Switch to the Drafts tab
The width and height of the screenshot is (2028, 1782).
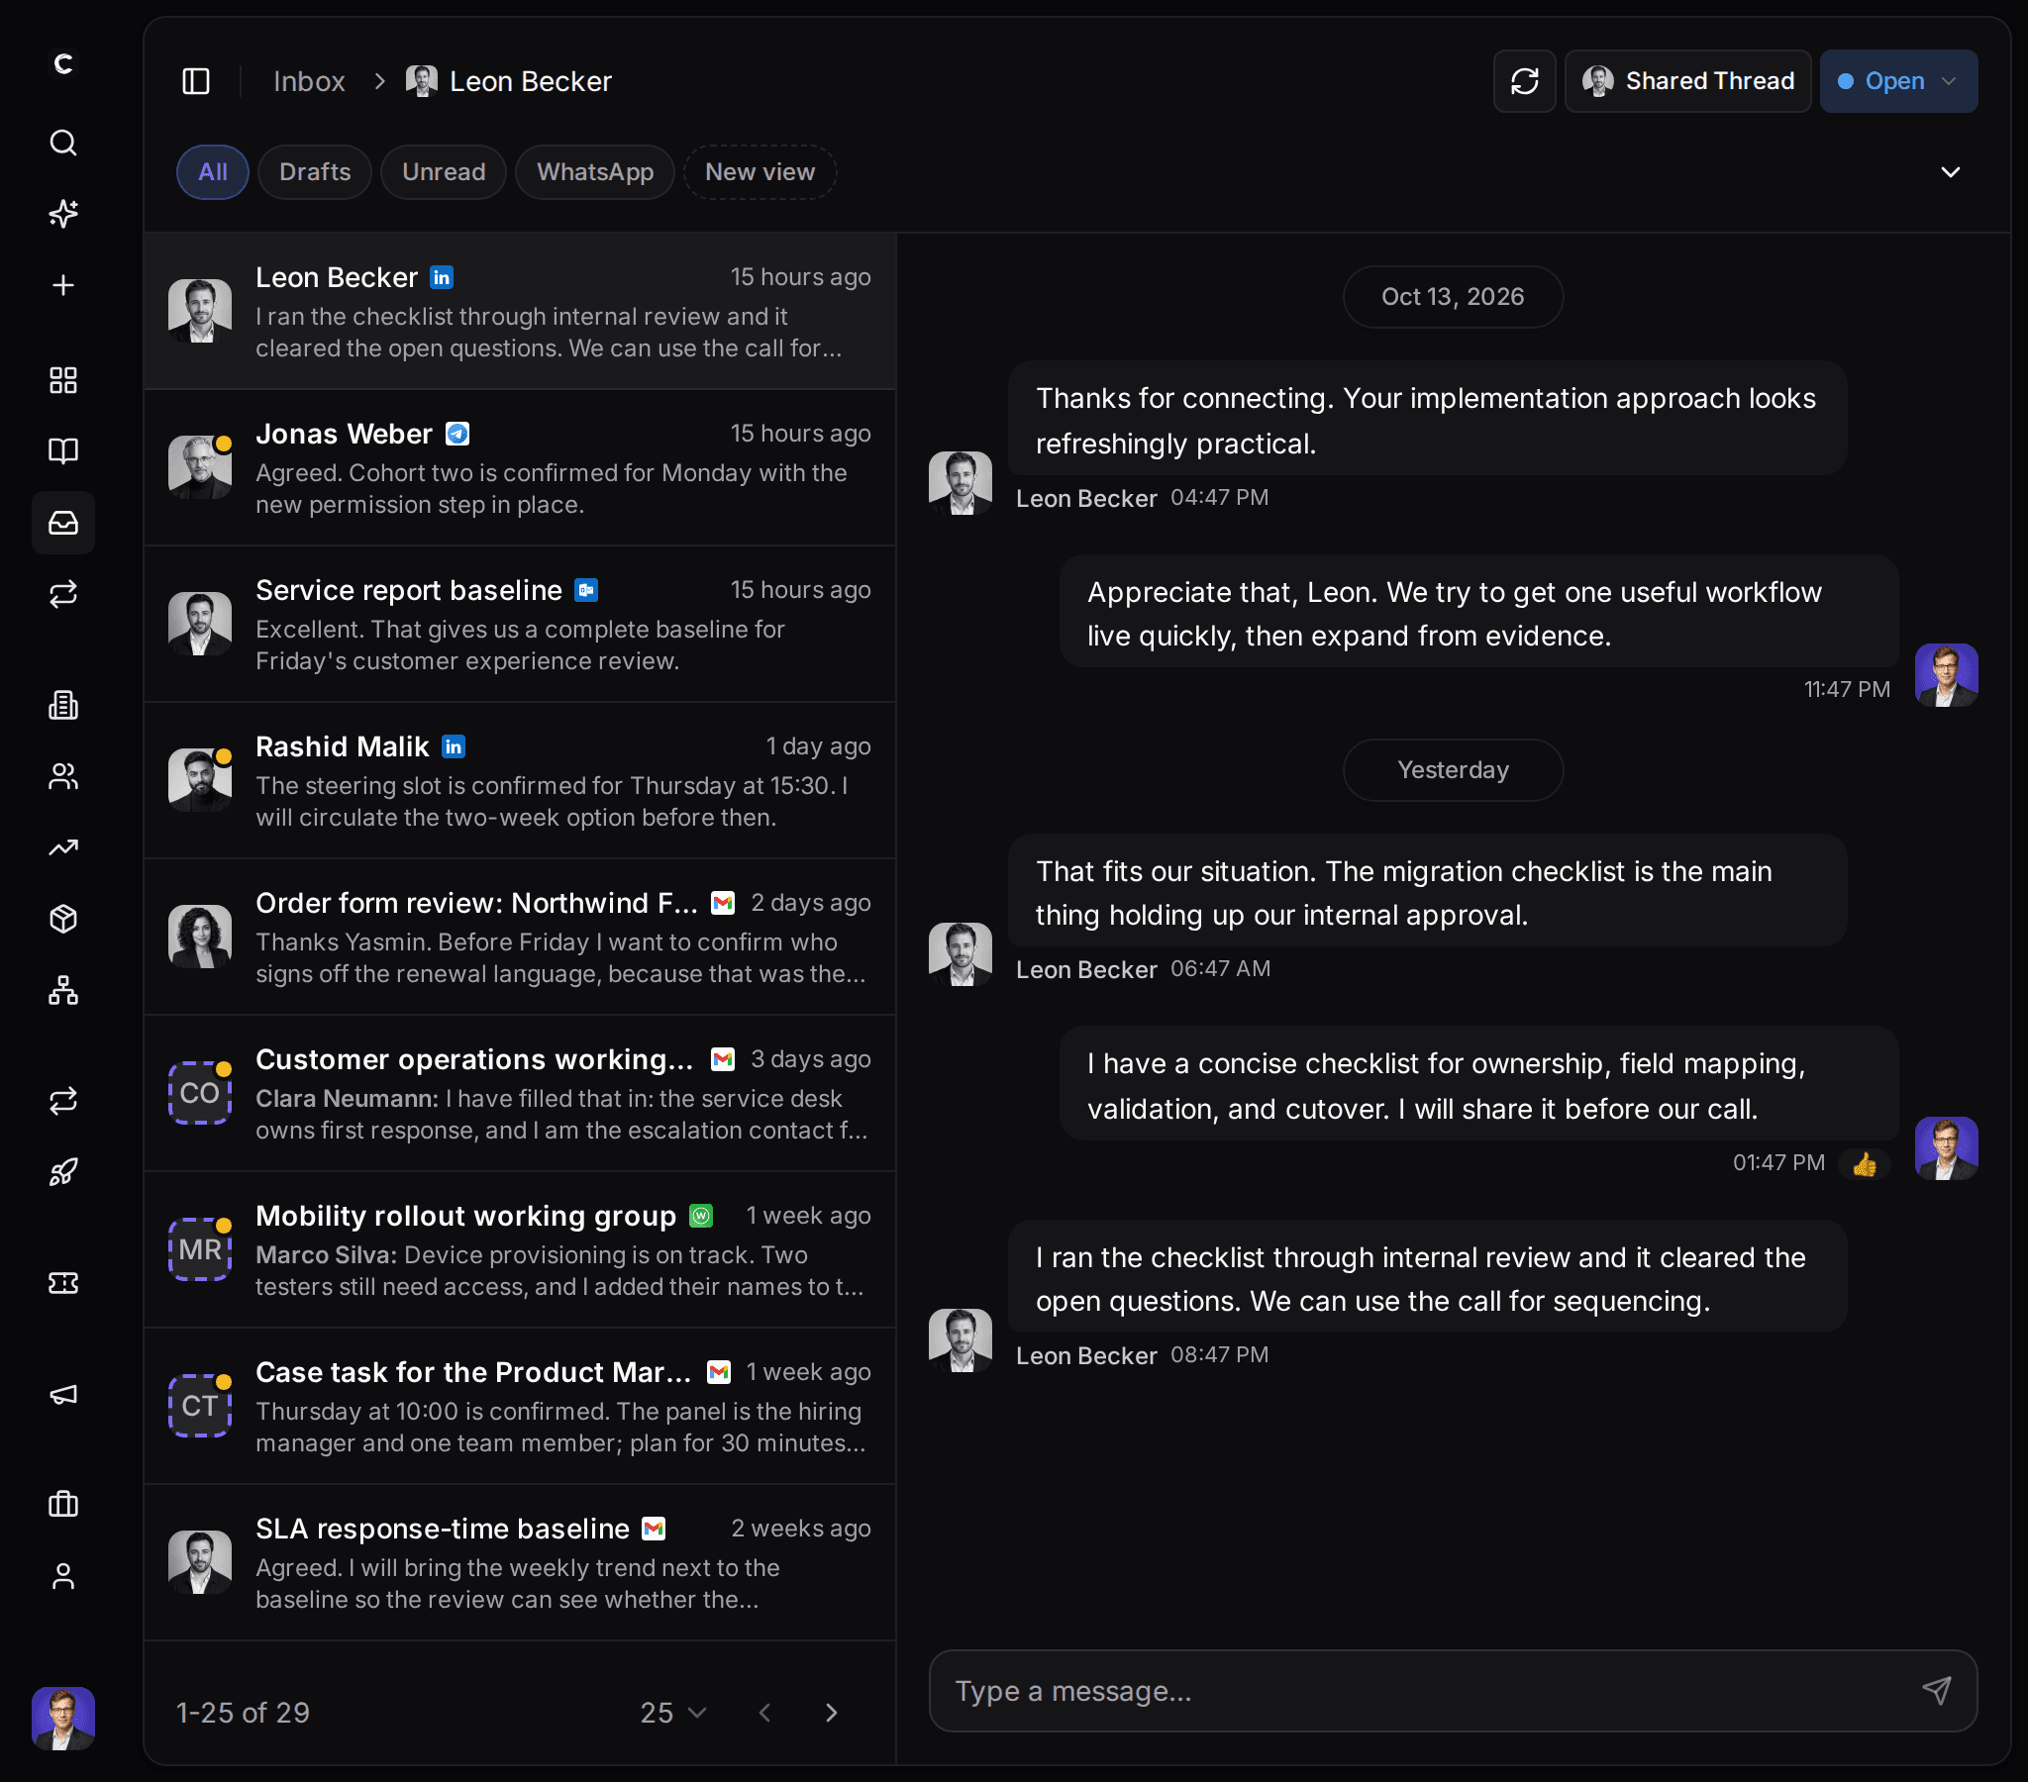click(315, 172)
